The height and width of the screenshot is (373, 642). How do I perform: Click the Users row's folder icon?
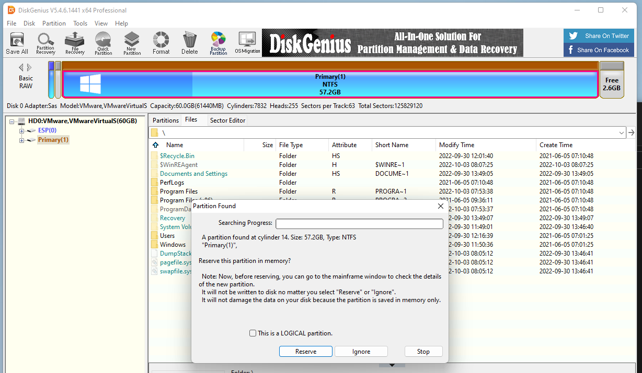click(x=154, y=236)
